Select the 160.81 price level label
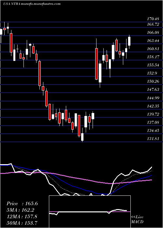Viewport: 163px width, 228px height. click(153, 49)
